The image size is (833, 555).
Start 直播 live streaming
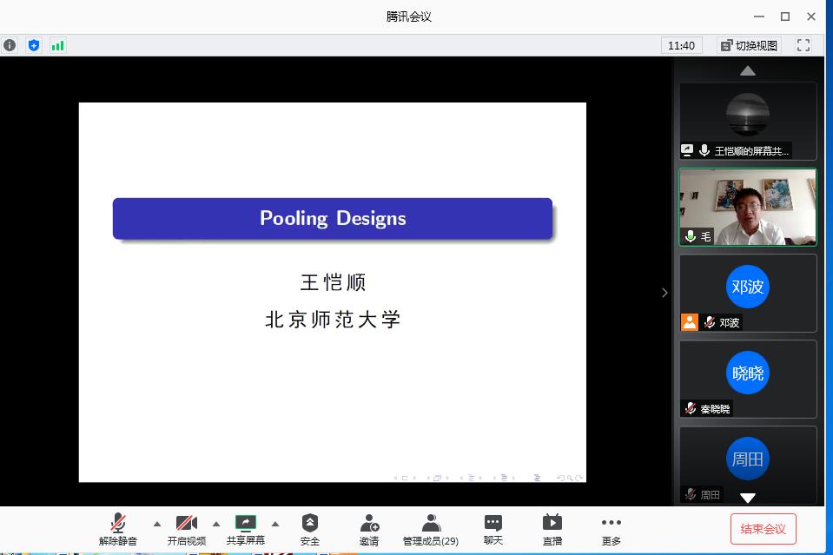[552, 529]
